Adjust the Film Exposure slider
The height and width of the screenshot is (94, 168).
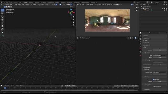pos(160,50)
